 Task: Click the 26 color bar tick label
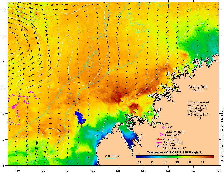(190, 162)
